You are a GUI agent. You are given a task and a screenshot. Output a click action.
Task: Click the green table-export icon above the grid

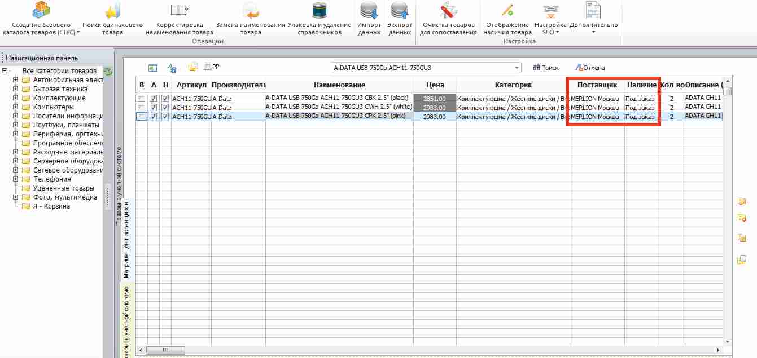pyautogui.click(x=152, y=68)
